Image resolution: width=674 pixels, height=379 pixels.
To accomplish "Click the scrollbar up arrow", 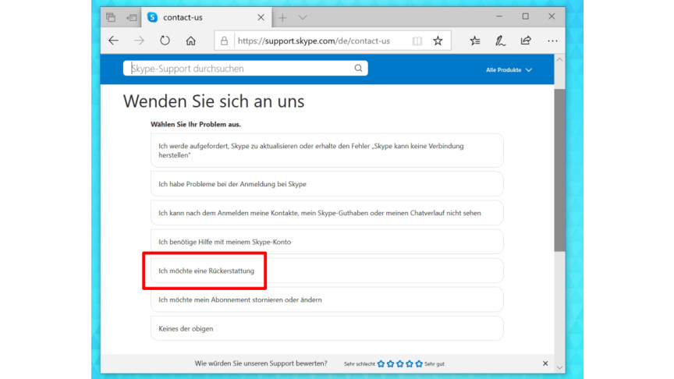I will [559, 60].
